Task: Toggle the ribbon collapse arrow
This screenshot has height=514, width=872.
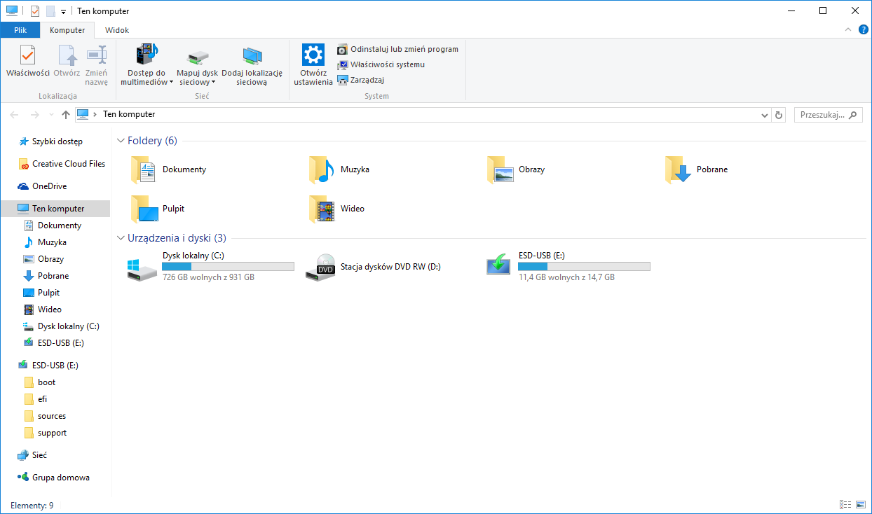Action: [847, 30]
